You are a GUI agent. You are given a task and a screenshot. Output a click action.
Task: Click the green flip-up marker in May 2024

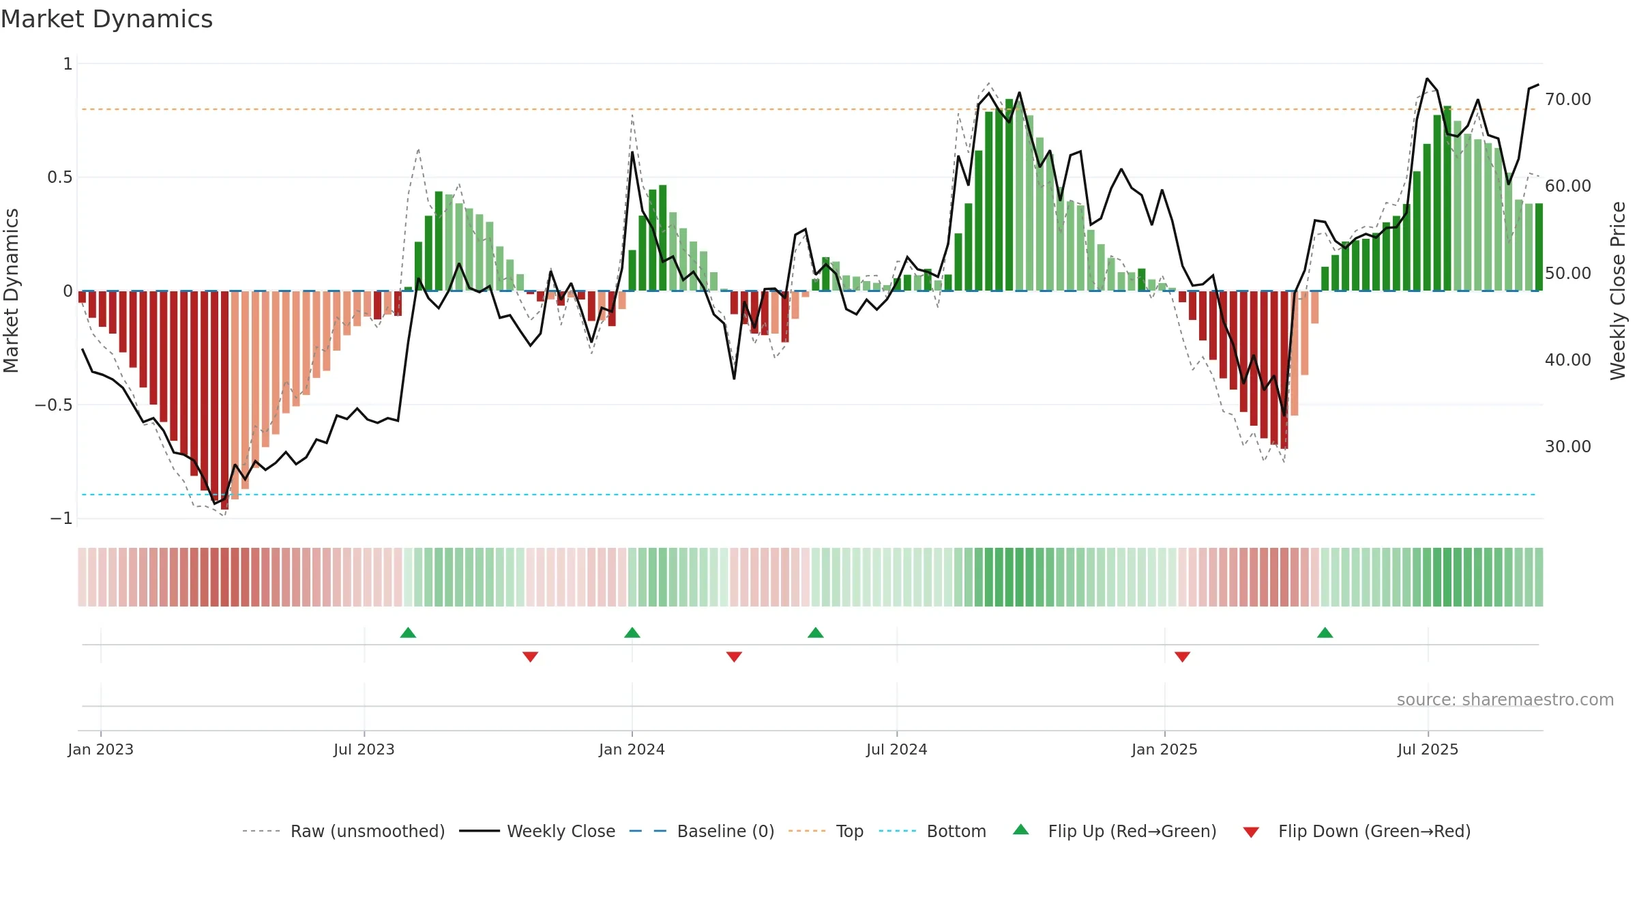[816, 632]
